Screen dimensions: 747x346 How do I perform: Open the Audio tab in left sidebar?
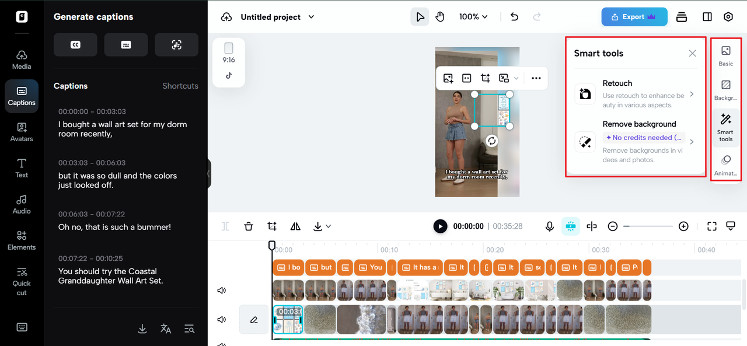click(22, 204)
